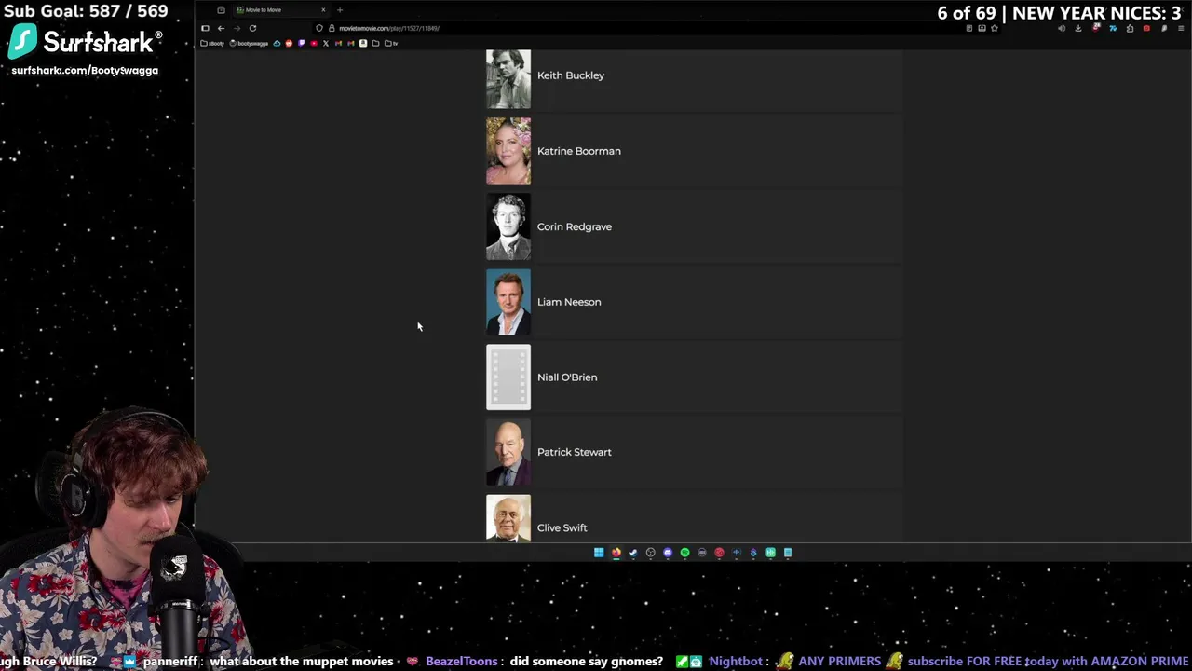Select actor Katrine Boorman

(x=694, y=151)
